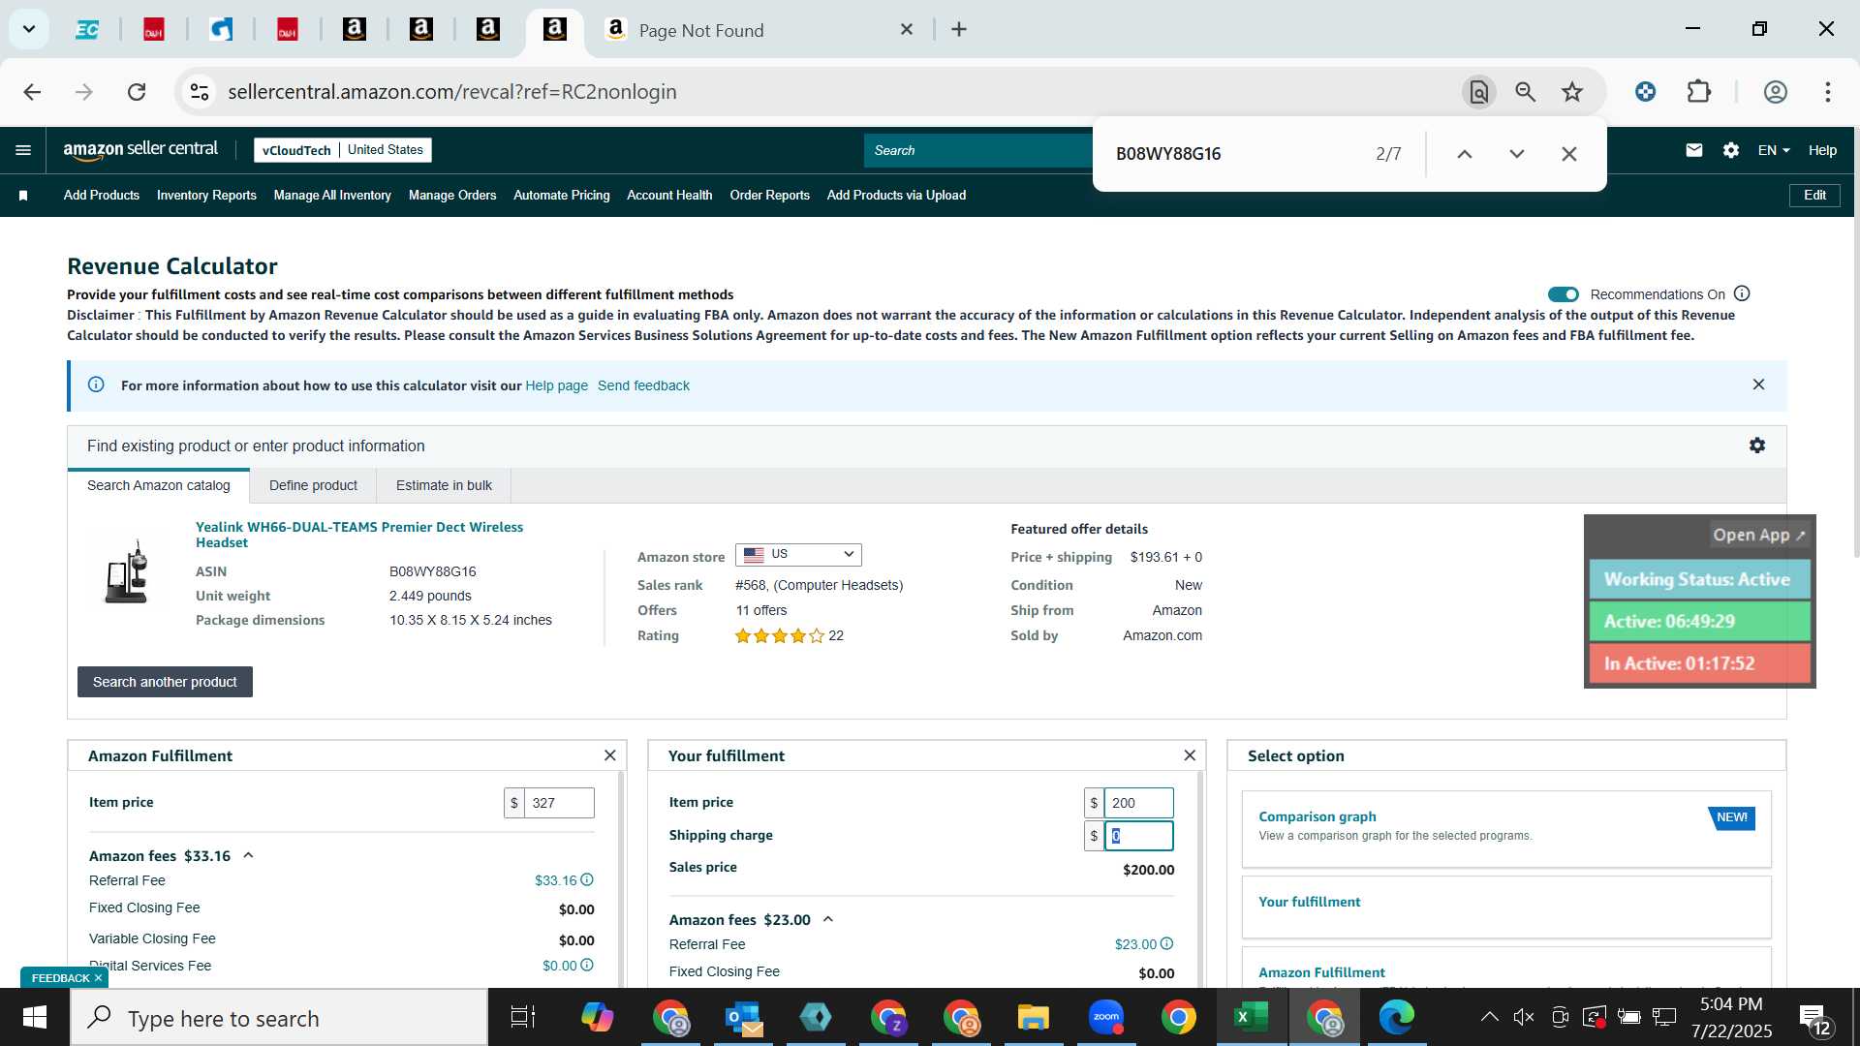Image resolution: width=1860 pixels, height=1046 pixels.
Task: Click the Send feedback link
Action: [x=643, y=385]
